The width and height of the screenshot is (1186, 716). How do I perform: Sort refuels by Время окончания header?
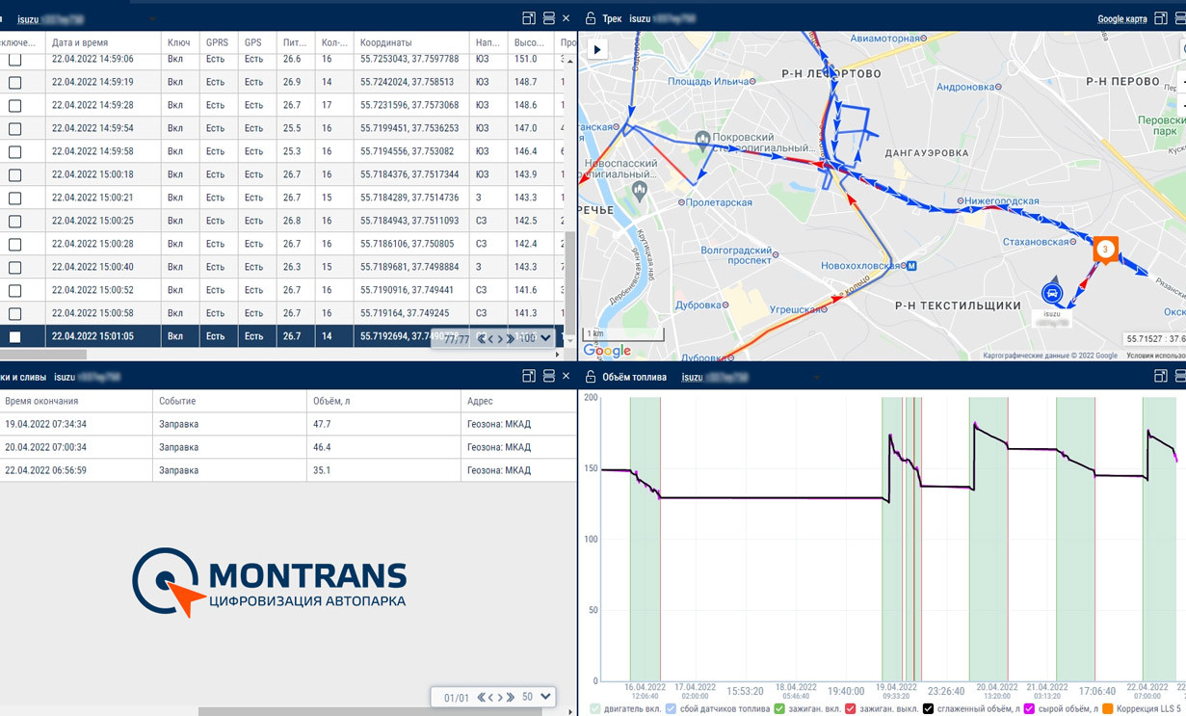[76, 401]
